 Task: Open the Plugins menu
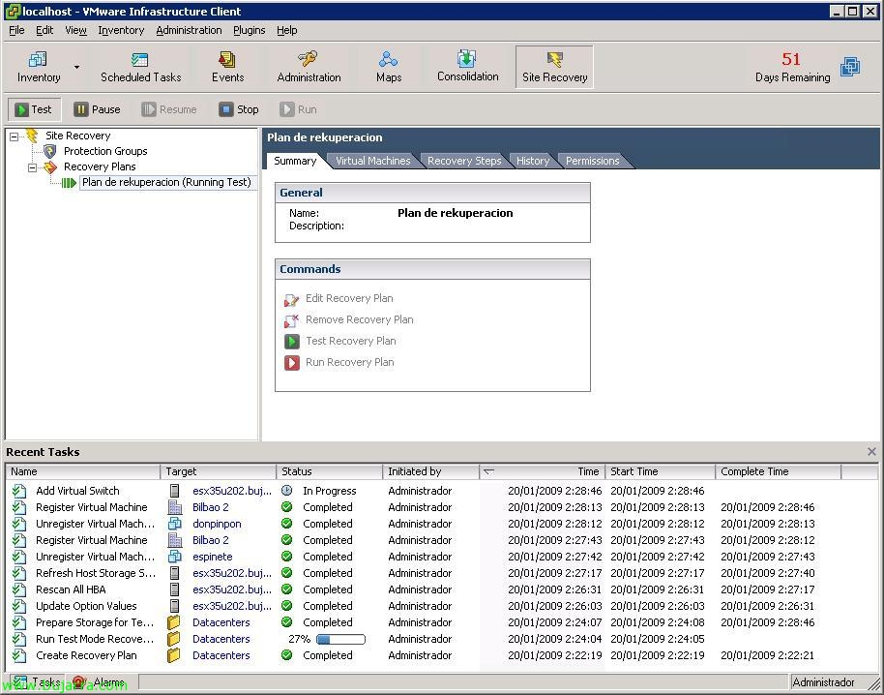point(250,30)
